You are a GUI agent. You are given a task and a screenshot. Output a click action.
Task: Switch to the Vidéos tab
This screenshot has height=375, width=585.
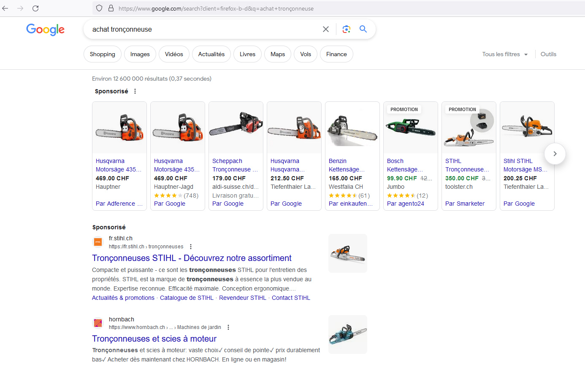click(174, 54)
